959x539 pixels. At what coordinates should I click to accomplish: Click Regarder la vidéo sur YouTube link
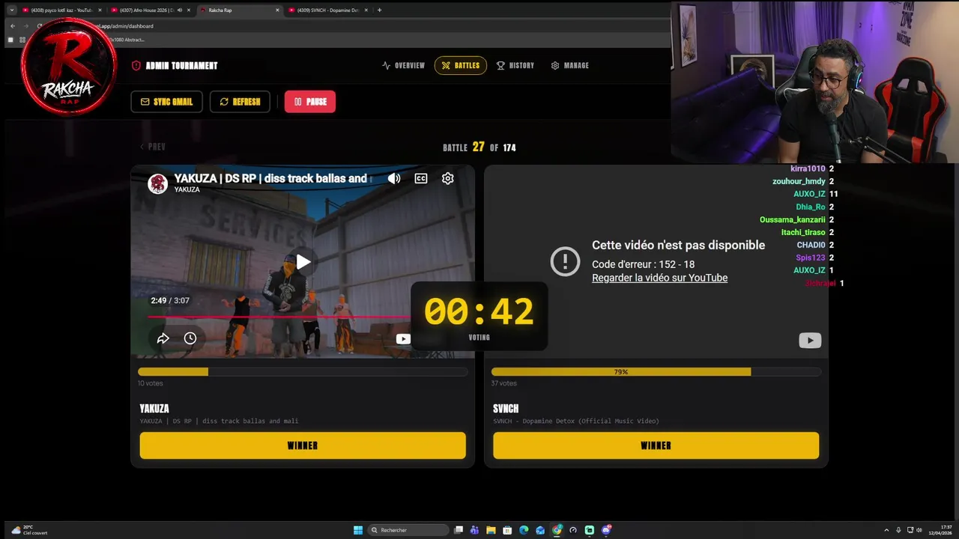click(659, 278)
